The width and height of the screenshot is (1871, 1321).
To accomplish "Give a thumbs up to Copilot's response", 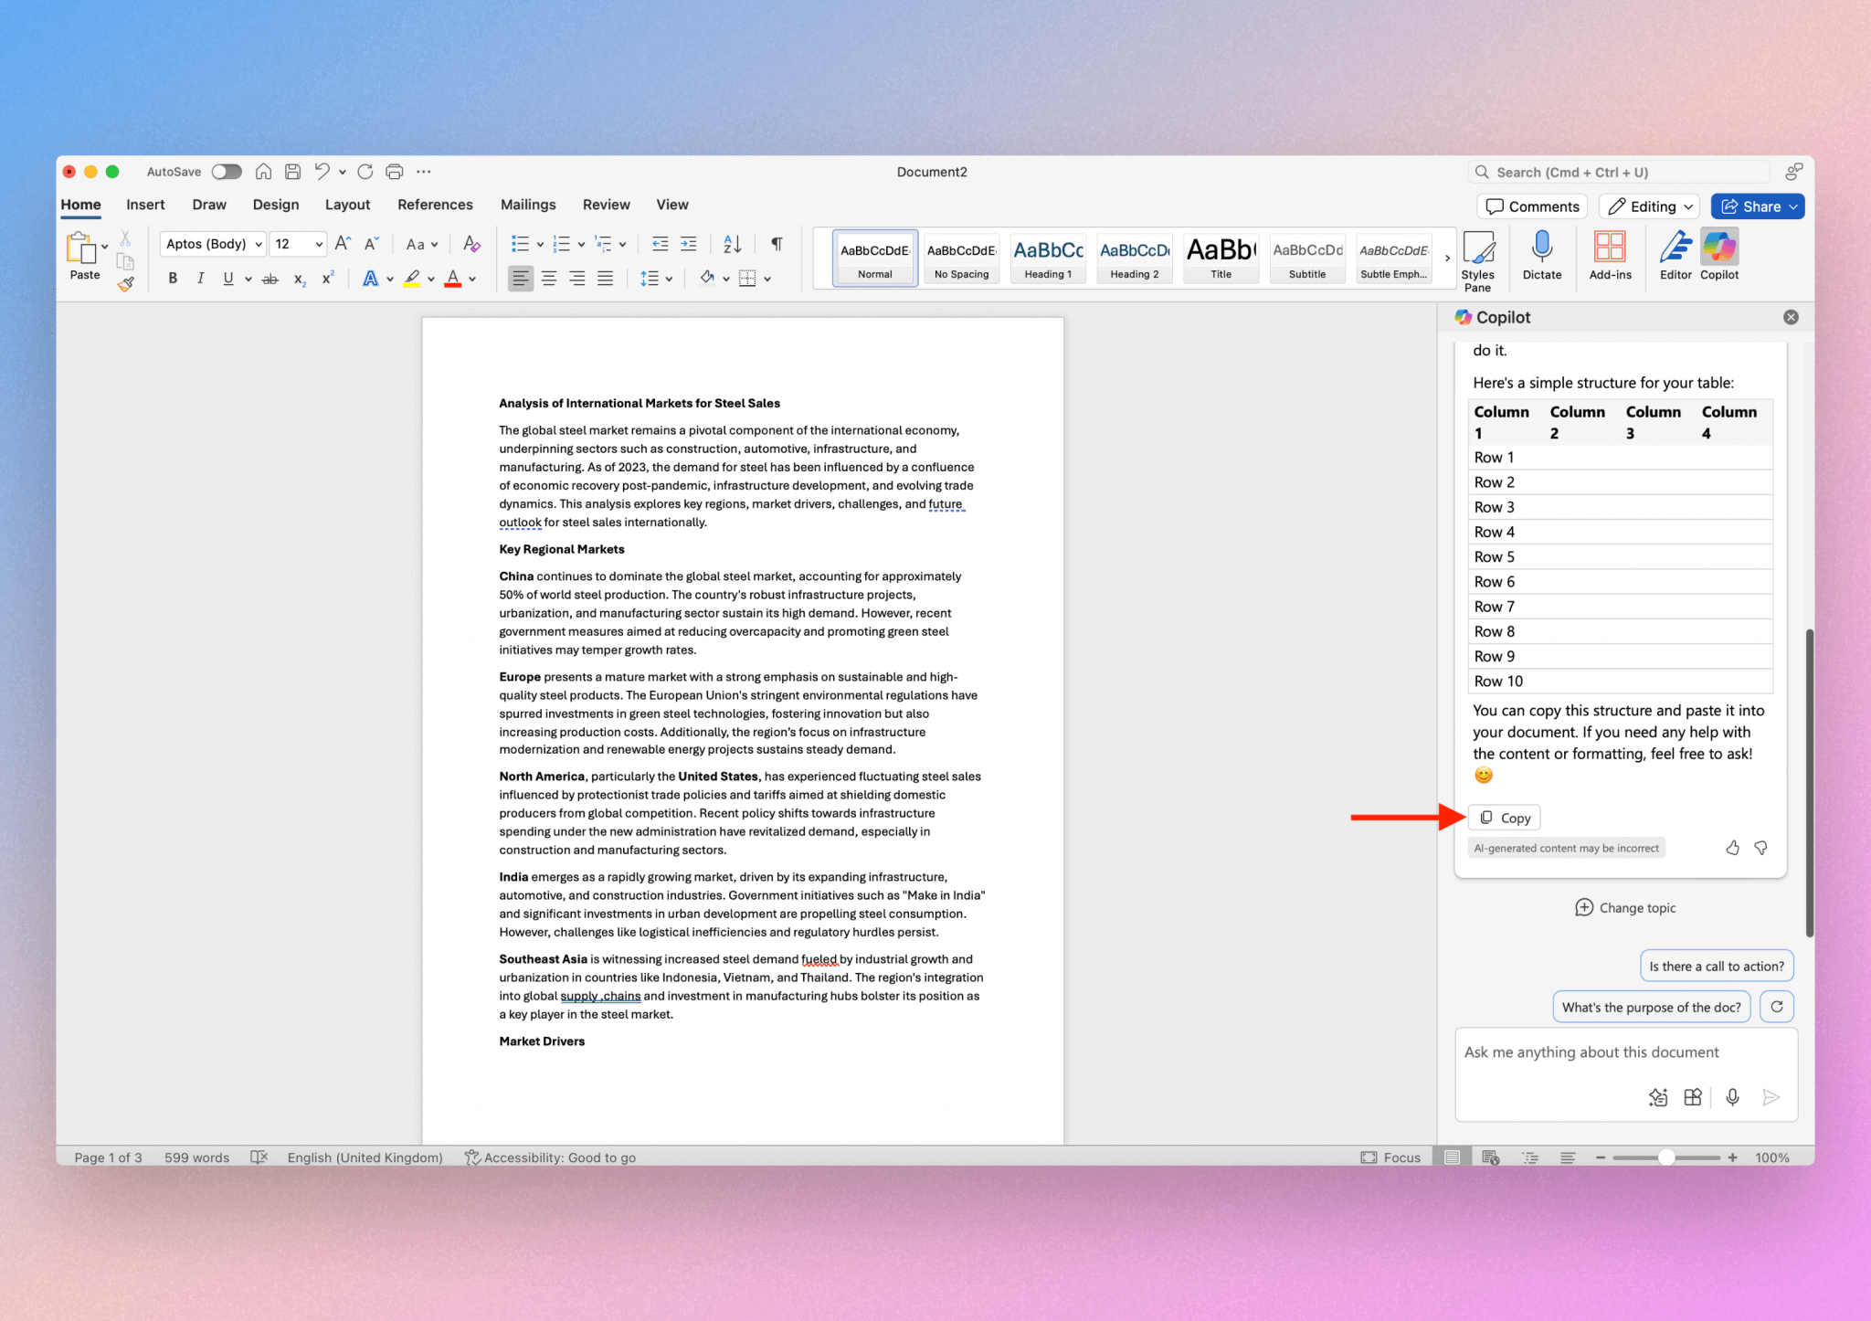I will tap(1731, 848).
